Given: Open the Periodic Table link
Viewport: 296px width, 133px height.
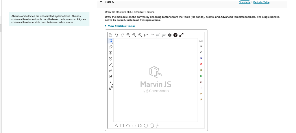Looking at the screenshot, I should pyautogui.click(x=261, y=2).
